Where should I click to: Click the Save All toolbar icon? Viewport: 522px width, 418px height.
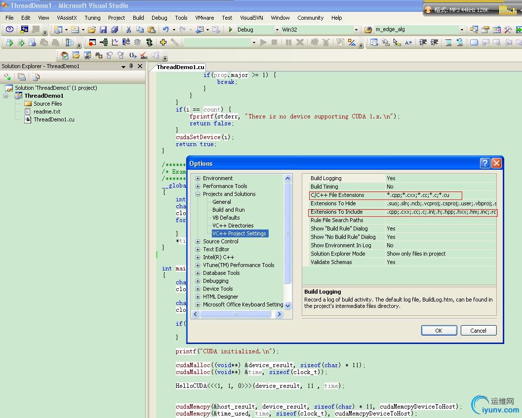point(115,30)
